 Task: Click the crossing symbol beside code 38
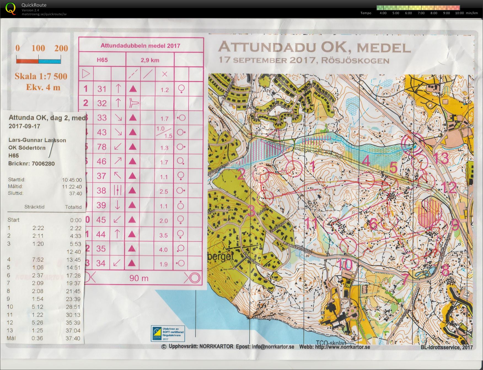coord(118,190)
